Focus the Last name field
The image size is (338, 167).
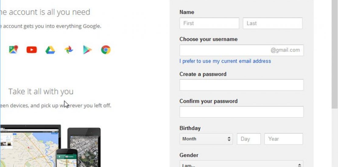[273, 23]
